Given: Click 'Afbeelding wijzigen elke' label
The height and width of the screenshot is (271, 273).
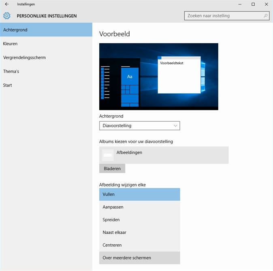Looking at the screenshot, I should (122, 185).
